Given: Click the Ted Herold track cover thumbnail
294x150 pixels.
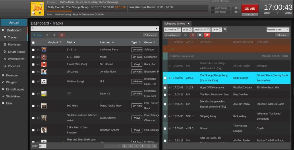Looking at the screenshot, I should [44, 64].
